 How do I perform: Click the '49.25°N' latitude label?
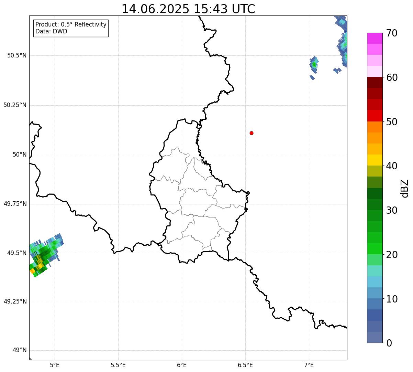[15, 301]
